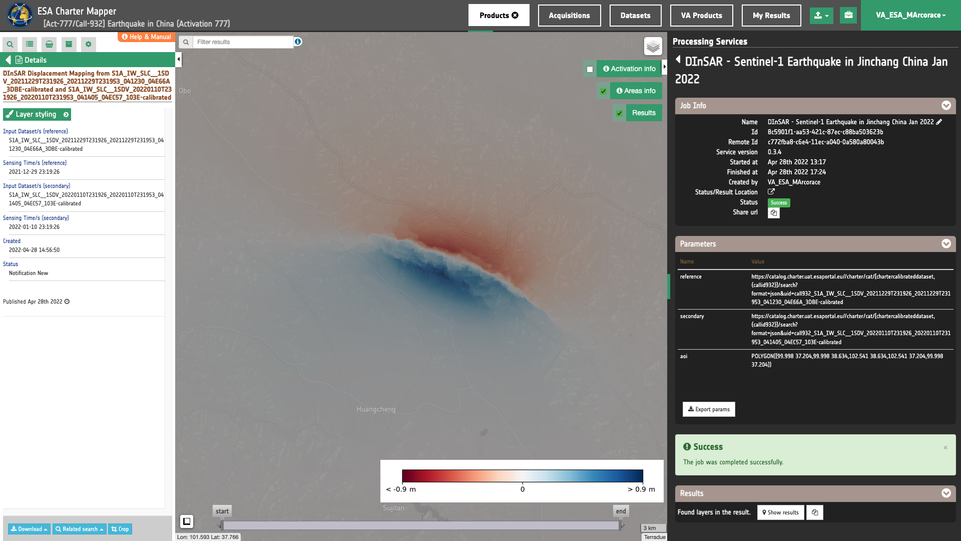Select the aoi POLYGON parameter value
961x541 pixels.
(847, 361)
